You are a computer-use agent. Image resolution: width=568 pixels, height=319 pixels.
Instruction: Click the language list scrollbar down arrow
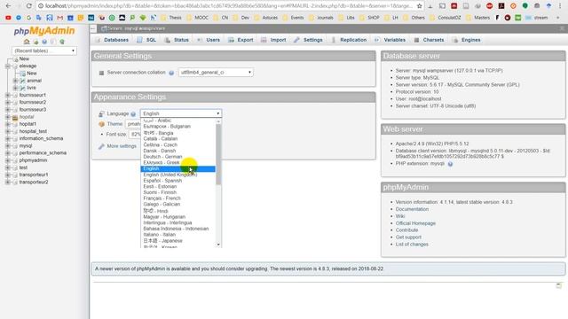point(218,245)
